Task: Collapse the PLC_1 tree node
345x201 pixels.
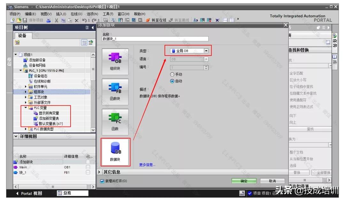Action: (x=21, y=70)
